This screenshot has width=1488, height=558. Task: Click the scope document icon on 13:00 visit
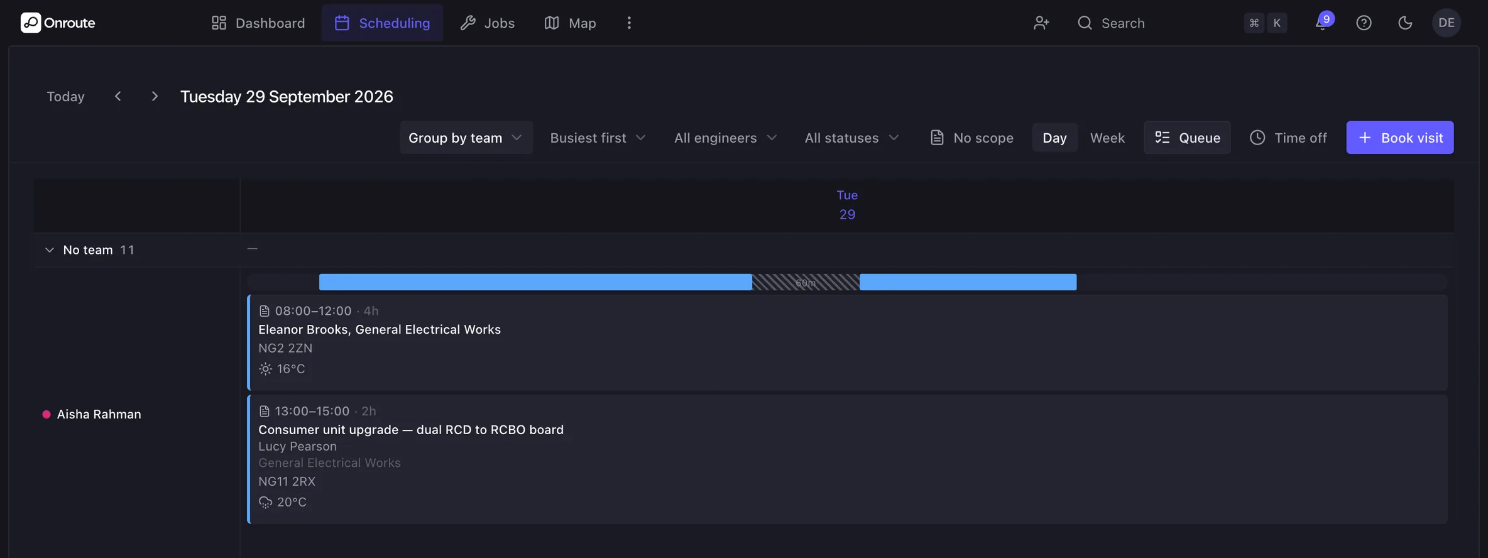pos(265,411)
